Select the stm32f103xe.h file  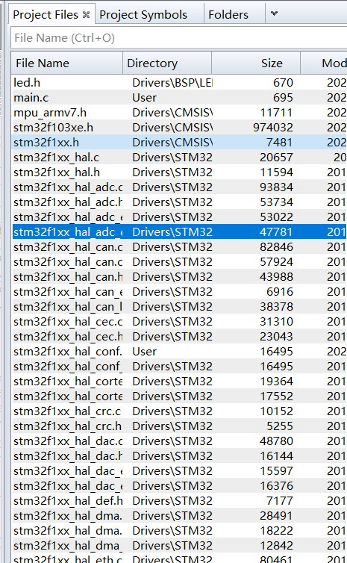click(179, 128)
